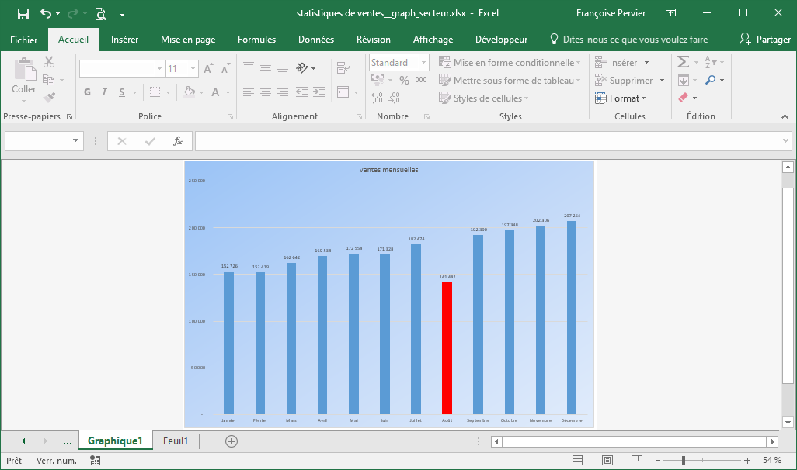797x470 pixels.
Task: Collapse the ribbon using the chevron arrow
Action: tap(785, 116)
